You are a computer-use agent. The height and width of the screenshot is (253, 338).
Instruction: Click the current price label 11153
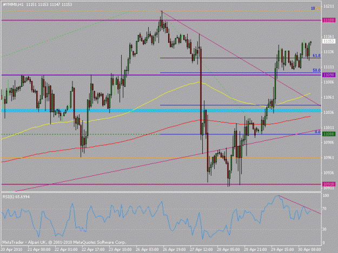pyautogui.click(x=329, y=41)
